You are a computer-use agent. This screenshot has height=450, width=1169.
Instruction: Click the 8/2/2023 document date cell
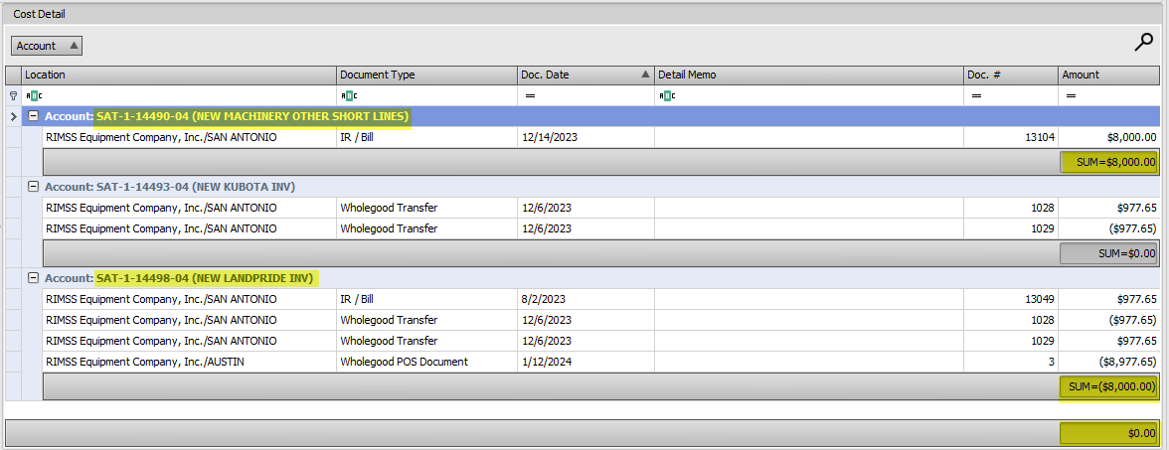[x=586, y=300]
